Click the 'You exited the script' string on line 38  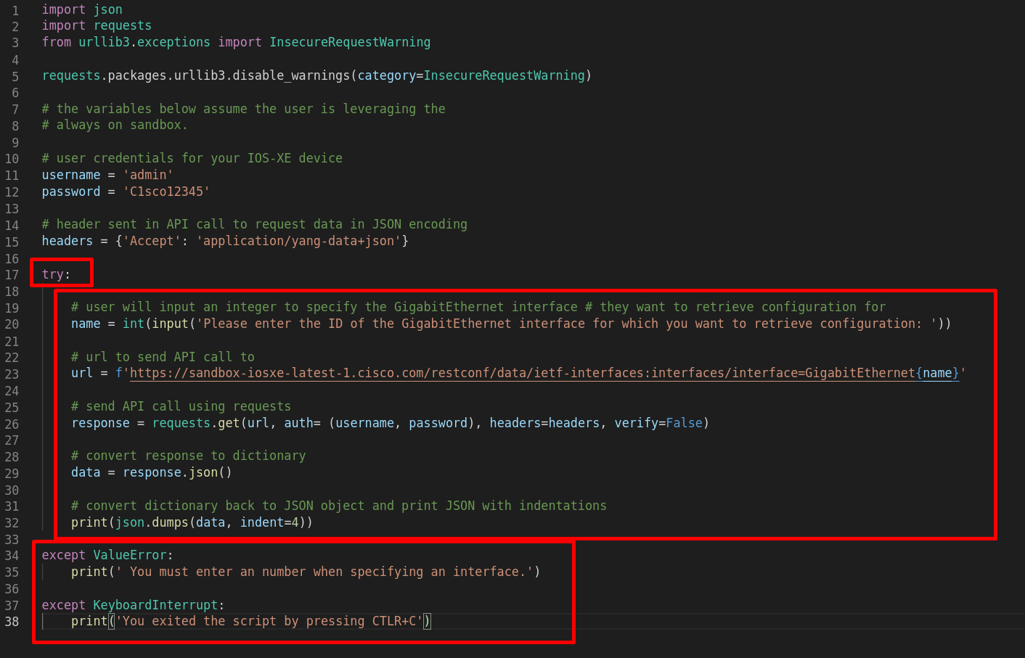[x=269, y=621]
